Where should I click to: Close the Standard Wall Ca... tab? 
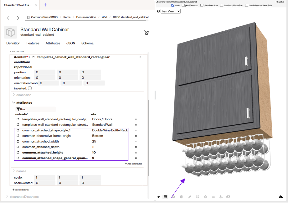pos(36,5)
